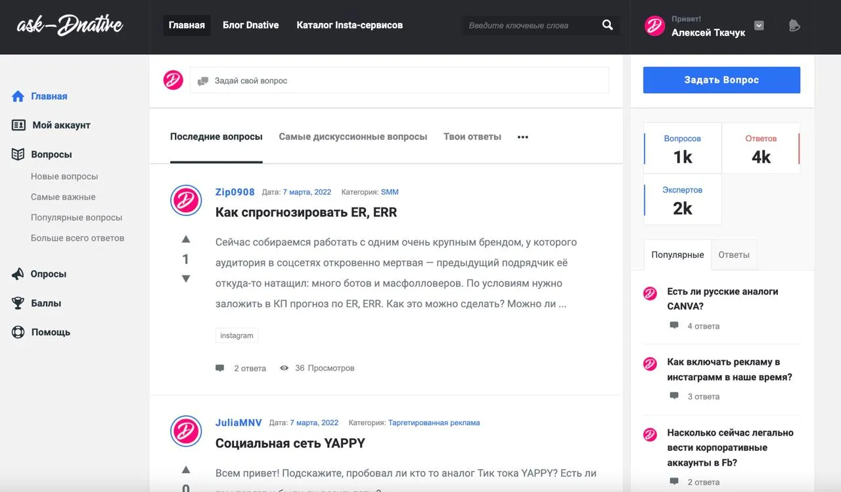Switch to the Последние вопросы tab
841x492 pixels.
point(216,136)
